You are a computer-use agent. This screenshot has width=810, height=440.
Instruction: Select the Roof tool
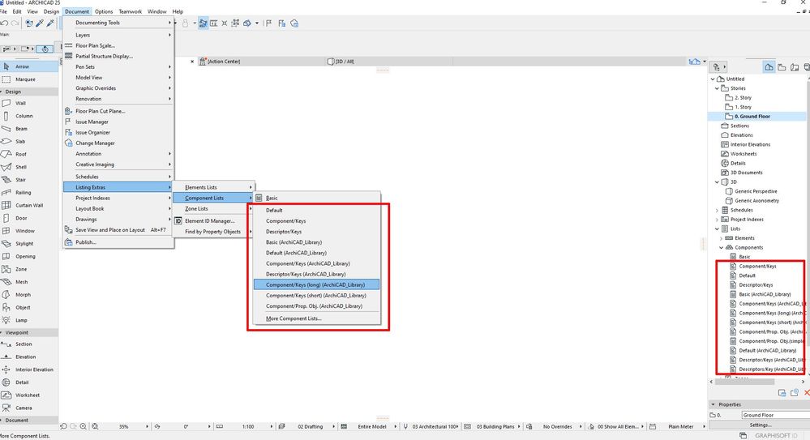29,155
